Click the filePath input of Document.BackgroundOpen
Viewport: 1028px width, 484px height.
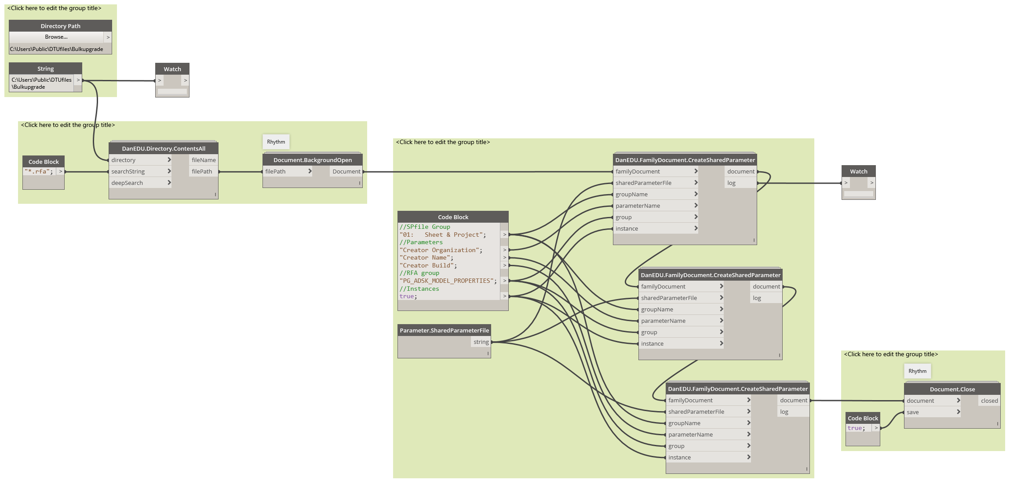(288, 171)
